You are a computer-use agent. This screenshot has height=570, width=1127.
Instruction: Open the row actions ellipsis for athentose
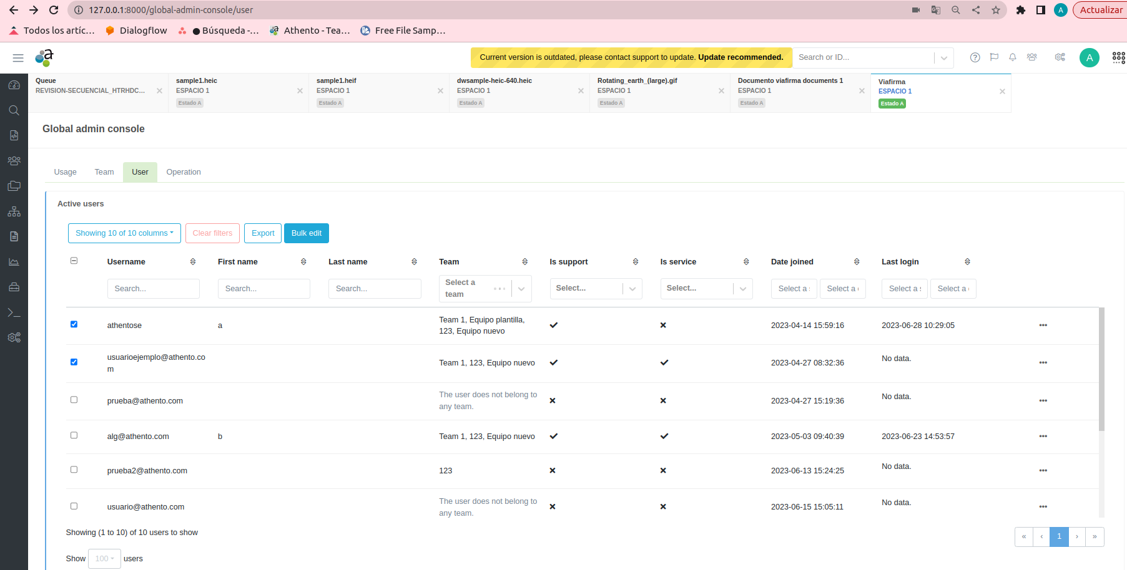pyautogui.click(x=1043, y=326)
